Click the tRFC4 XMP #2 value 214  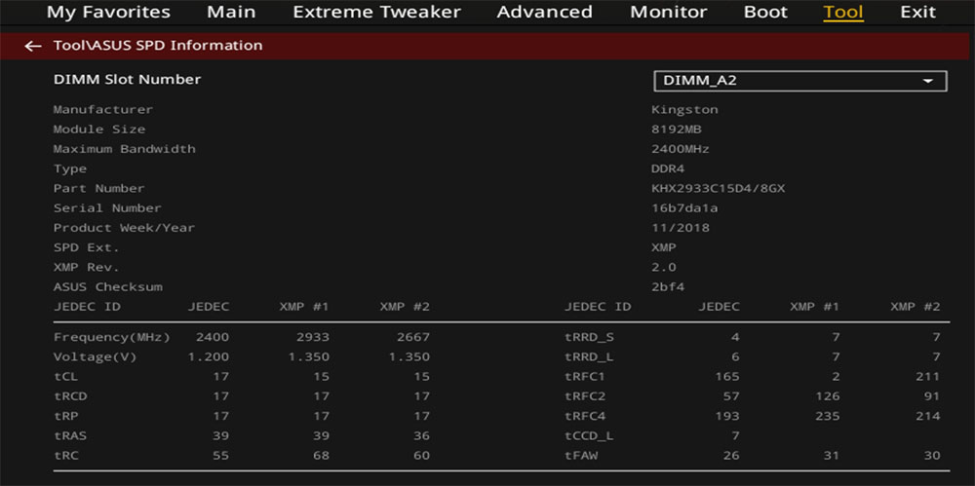tap(928, 417)
